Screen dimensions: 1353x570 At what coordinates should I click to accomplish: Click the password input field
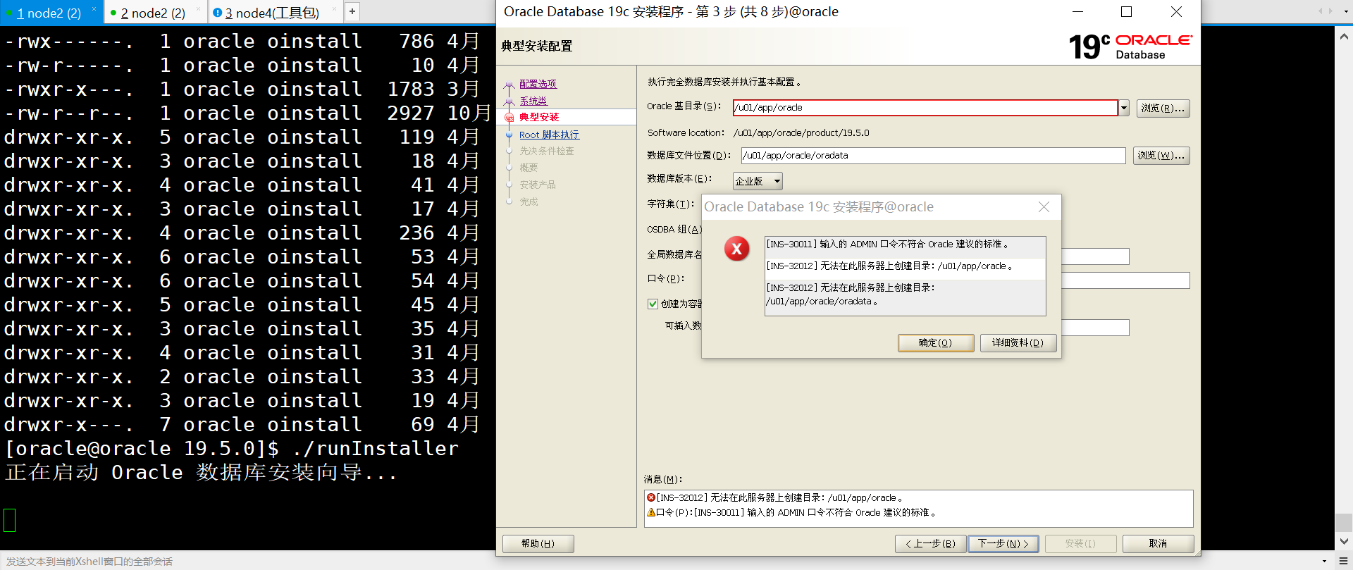tap(1125, 280)
